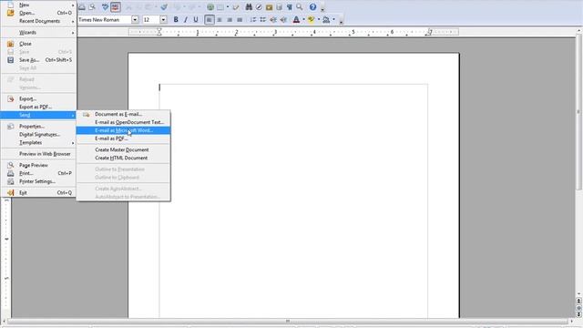Choose E-mail as OpenDocument Text...
The height and width of the screenshot is (328, 583).
(124, 122)
